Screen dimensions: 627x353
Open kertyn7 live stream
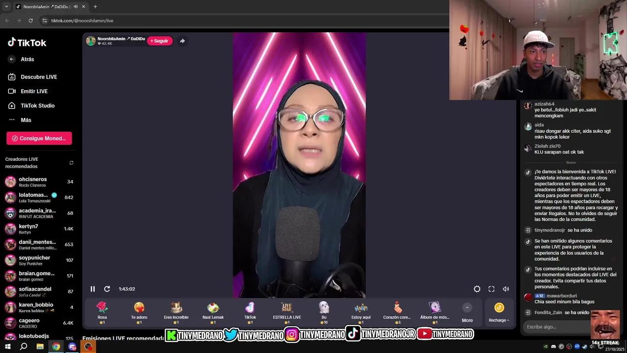39,229
